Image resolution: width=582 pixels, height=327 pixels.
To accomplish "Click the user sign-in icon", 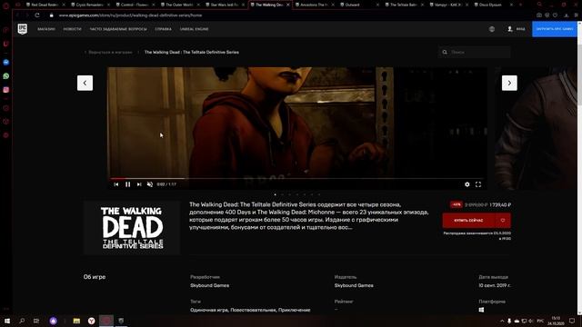I will coord(510,29).
